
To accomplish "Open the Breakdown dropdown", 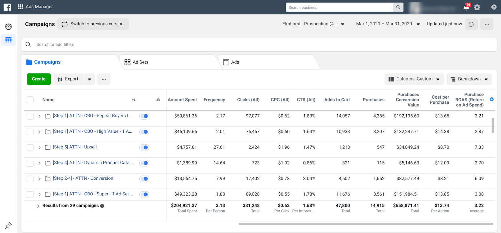I will click(x=469, y=79).
